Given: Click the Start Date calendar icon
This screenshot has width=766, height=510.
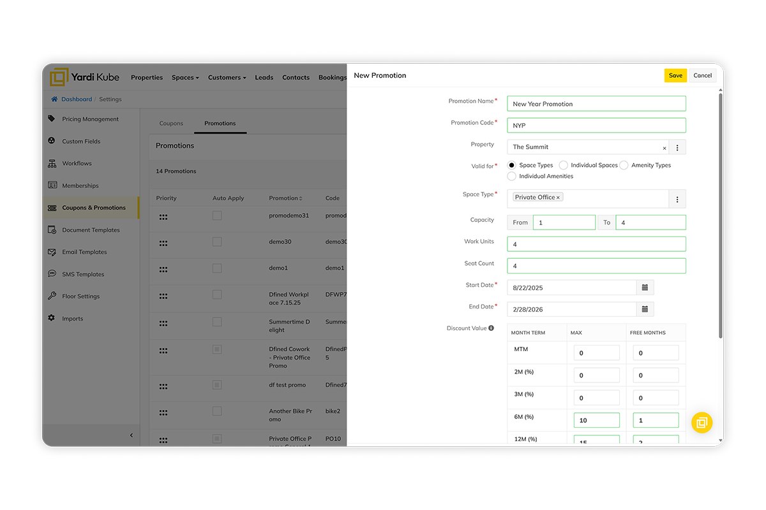Looking at the screenshot, I should [x=645, y=288].
